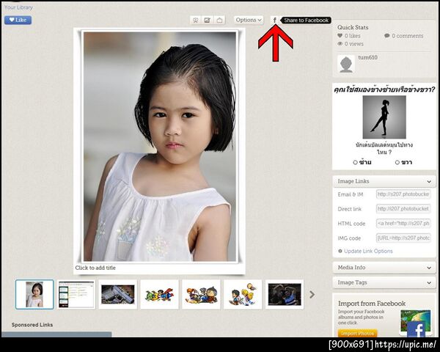Select the girl portrait thumbnail

(x=34, y=295)
